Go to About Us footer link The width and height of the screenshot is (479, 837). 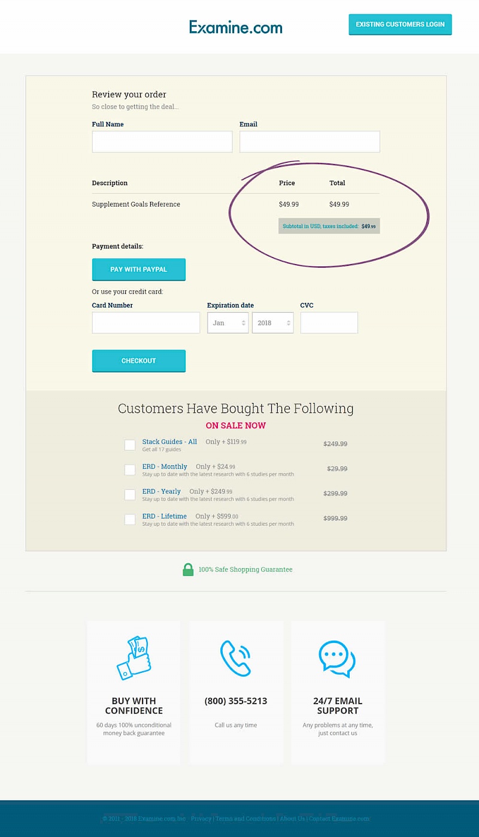click(x=292, y=818)
